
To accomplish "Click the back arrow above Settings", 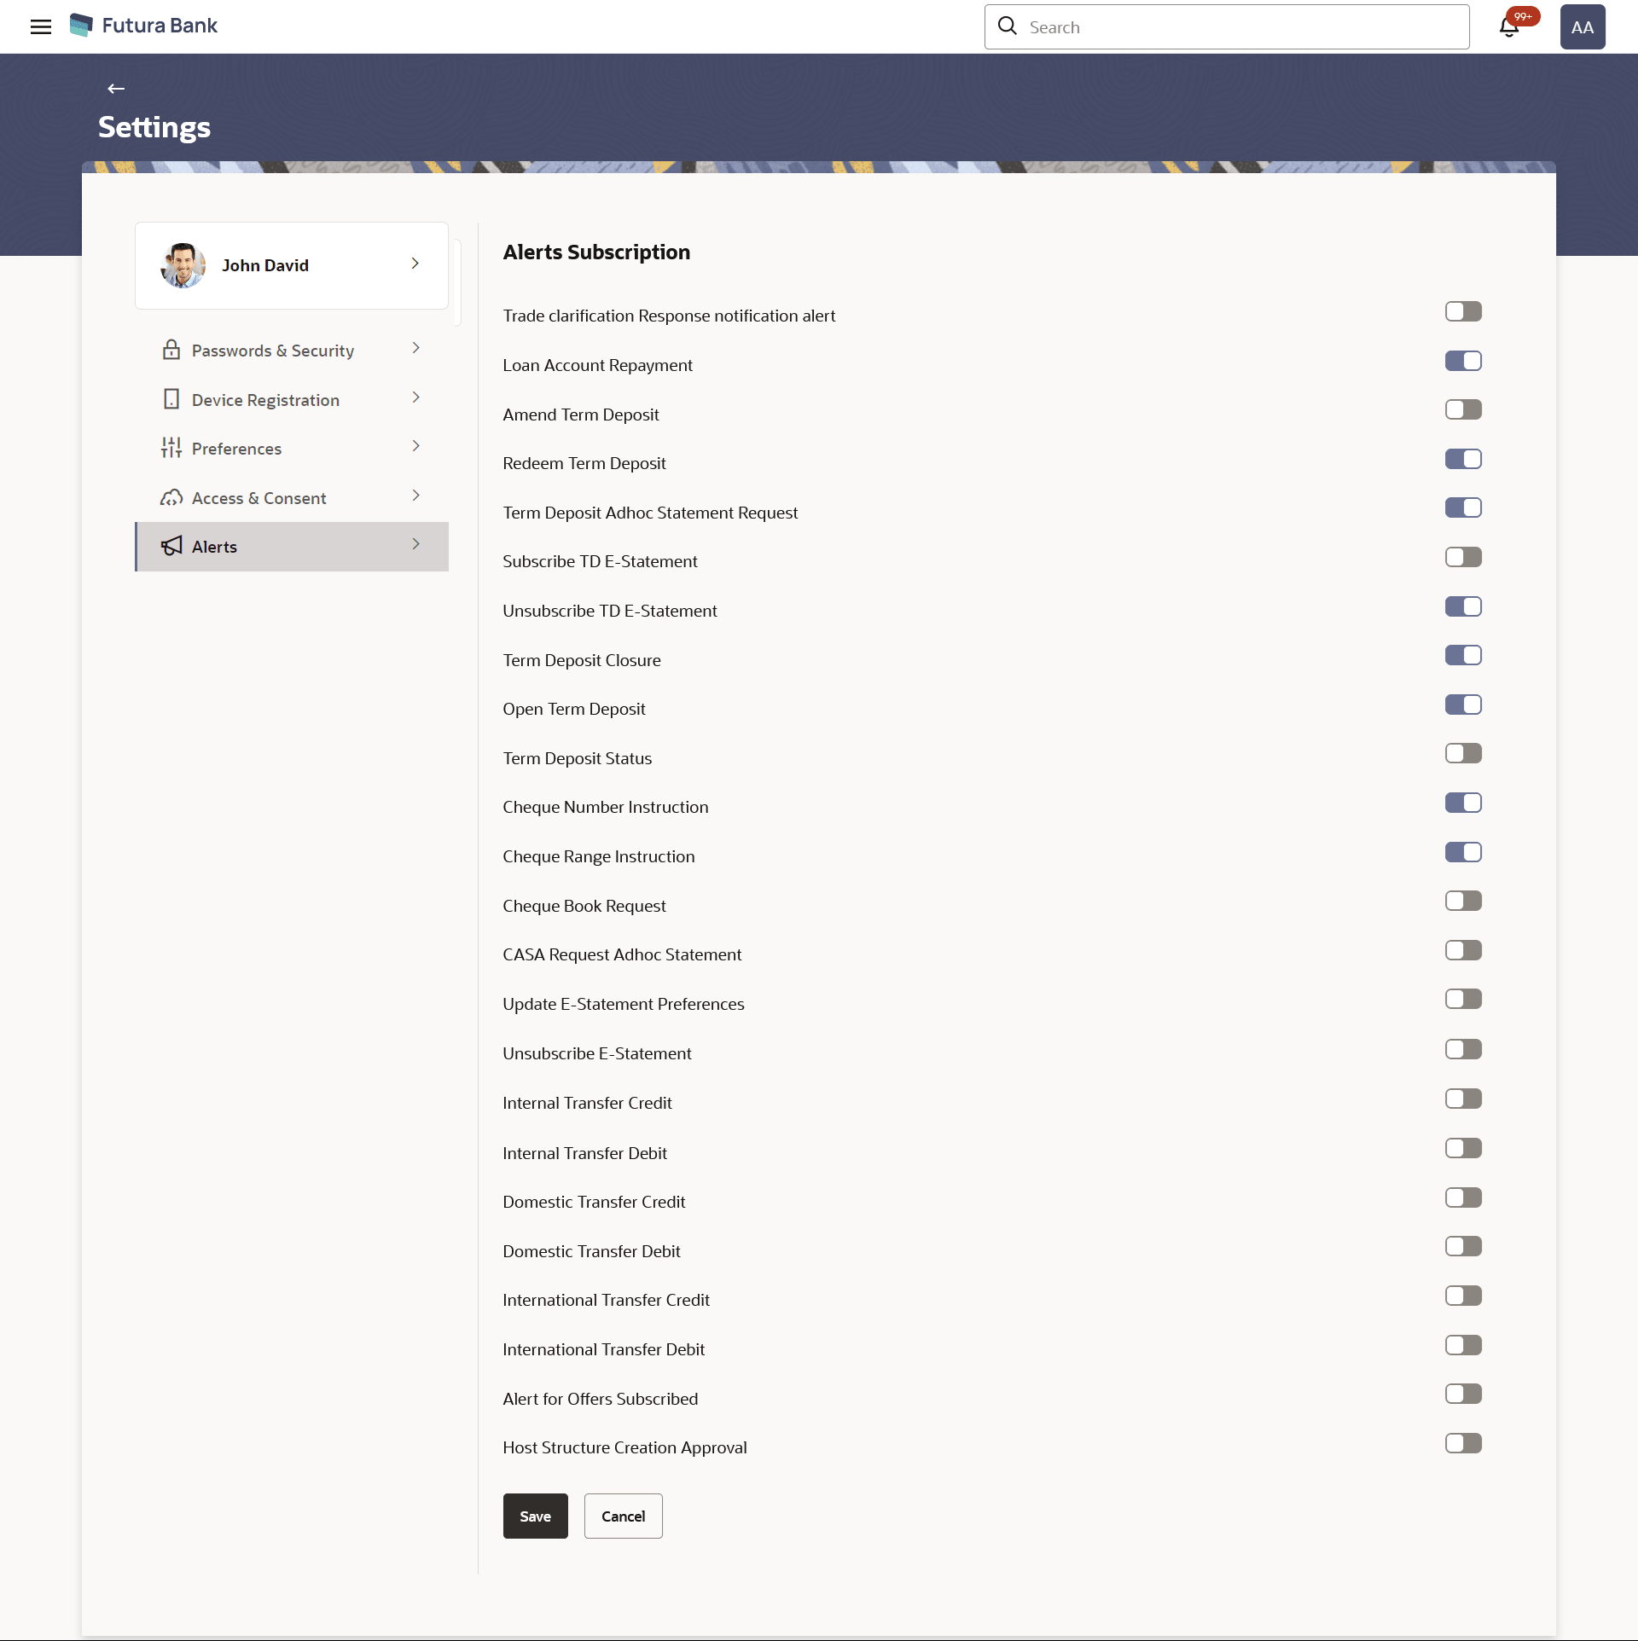I will point(116,89).
